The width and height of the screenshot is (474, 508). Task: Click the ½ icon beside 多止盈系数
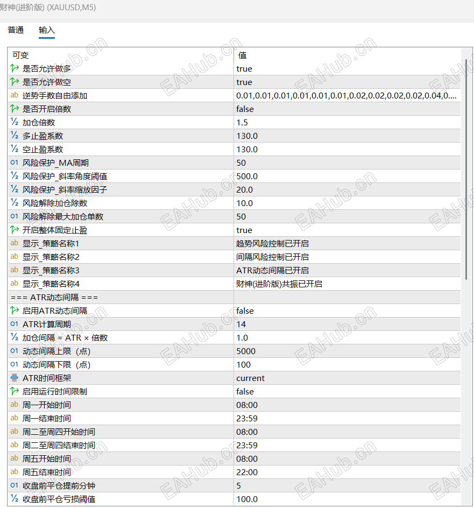point(14,136)
